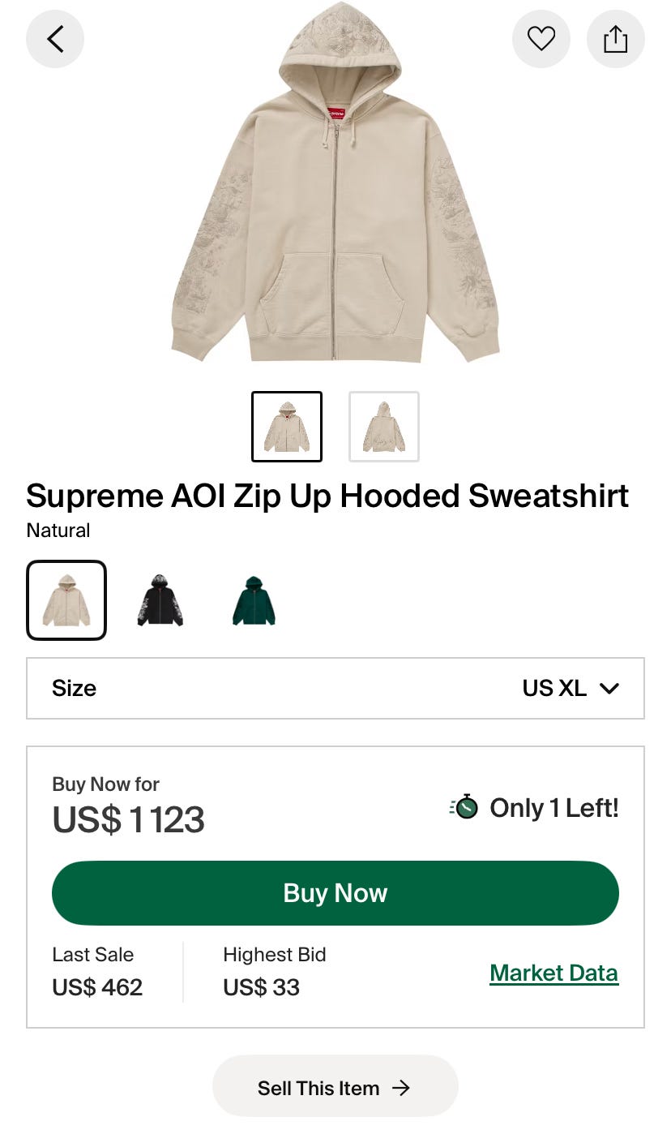Select the back view hoodie thumbnail
Viewport: 671px width, 1143px height.
(384, 427)
